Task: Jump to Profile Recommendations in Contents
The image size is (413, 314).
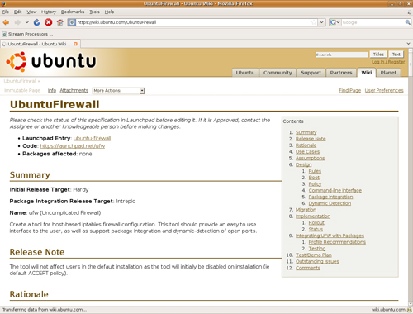Action: (337, 242)
